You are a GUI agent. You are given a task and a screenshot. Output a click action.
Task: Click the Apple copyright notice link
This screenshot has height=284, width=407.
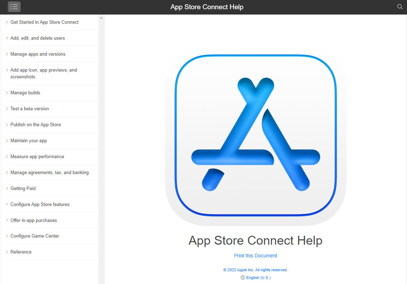click(255, 270)
